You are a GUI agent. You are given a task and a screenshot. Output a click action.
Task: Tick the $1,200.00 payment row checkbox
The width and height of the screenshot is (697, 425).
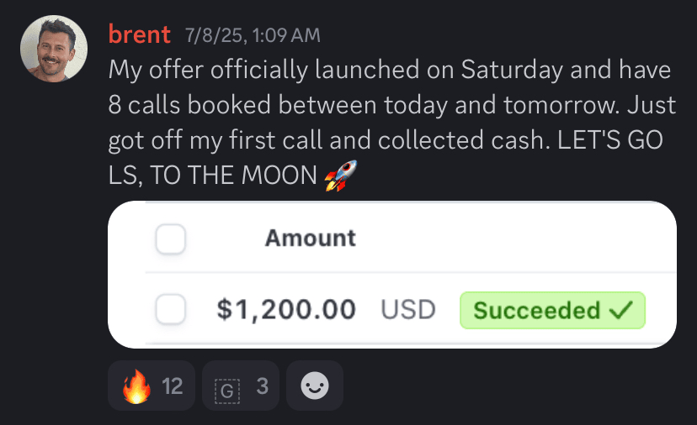[x=171, y=310]
